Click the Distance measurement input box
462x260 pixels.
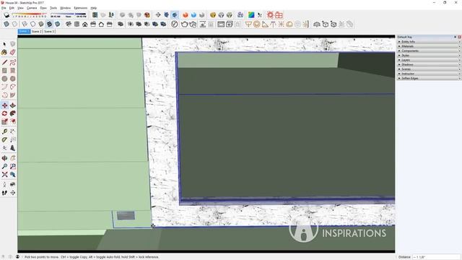tap(436, 257)
